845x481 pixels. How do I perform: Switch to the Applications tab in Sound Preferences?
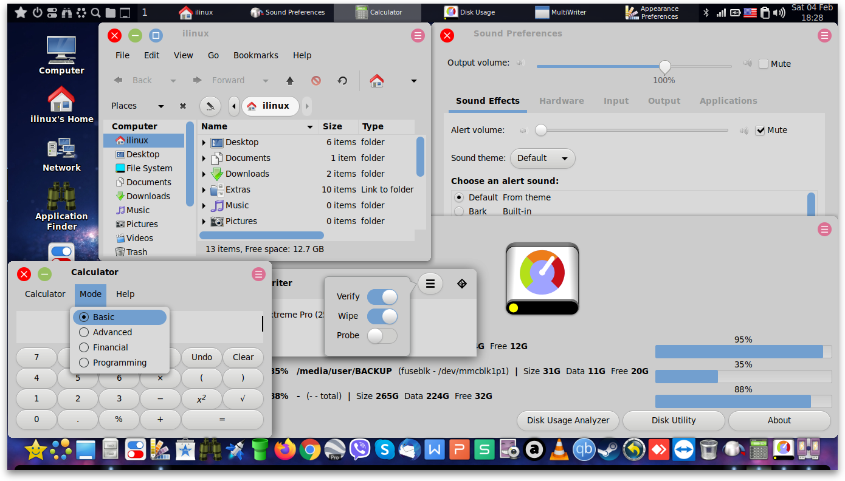(728, 101)
